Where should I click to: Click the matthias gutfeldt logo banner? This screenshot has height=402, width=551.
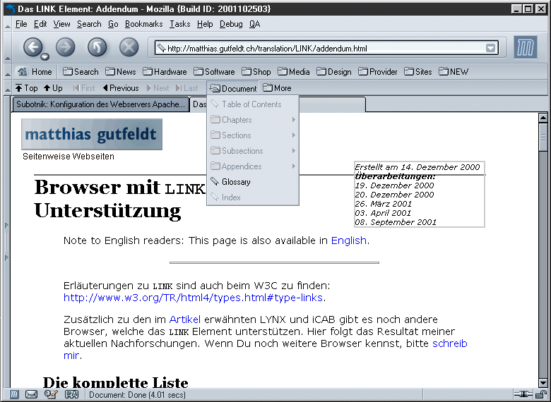coord(92,134)
